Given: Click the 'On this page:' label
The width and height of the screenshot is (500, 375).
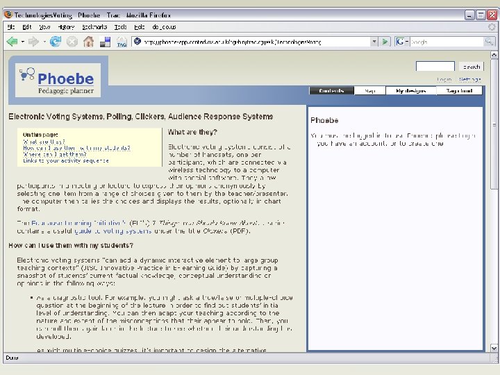Looking at the screenshot, I should pyautogui.click(x=40, y=135).
